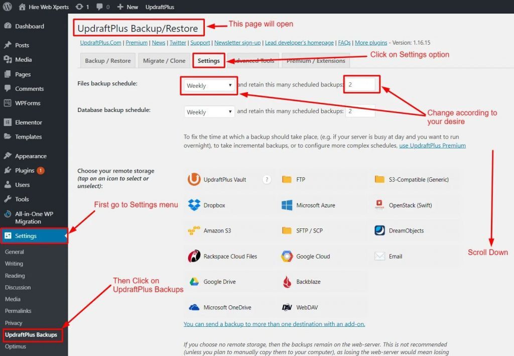Switch to the Settings tab
Viewport: 514px width, 356px height.
click(x=209, y=61)
